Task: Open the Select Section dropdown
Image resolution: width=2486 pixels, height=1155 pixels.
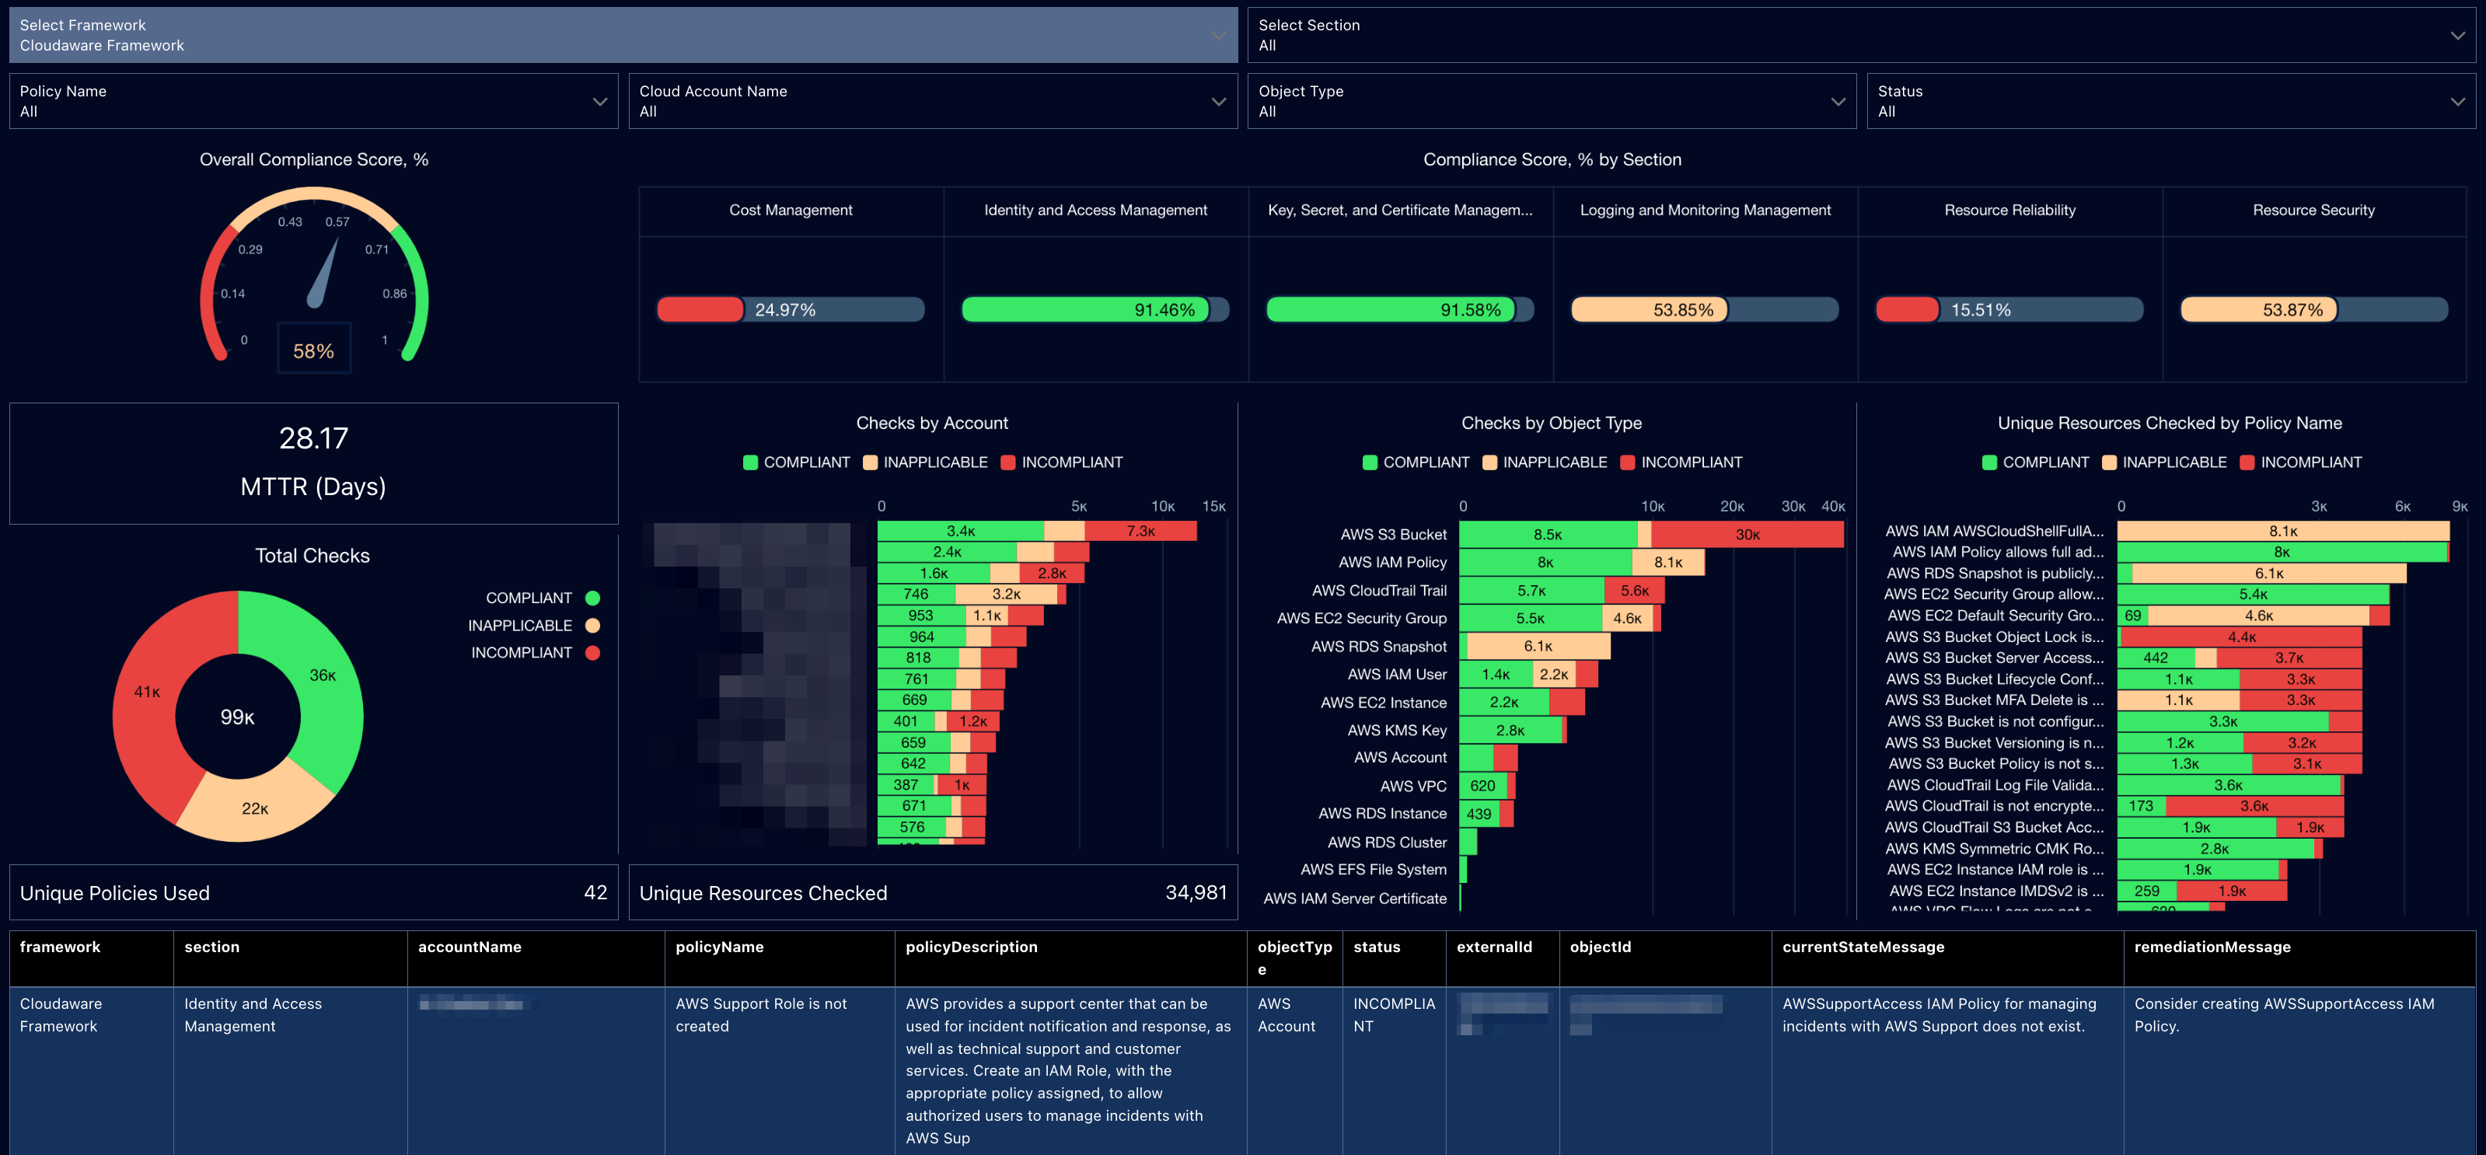Action: 1861,35
